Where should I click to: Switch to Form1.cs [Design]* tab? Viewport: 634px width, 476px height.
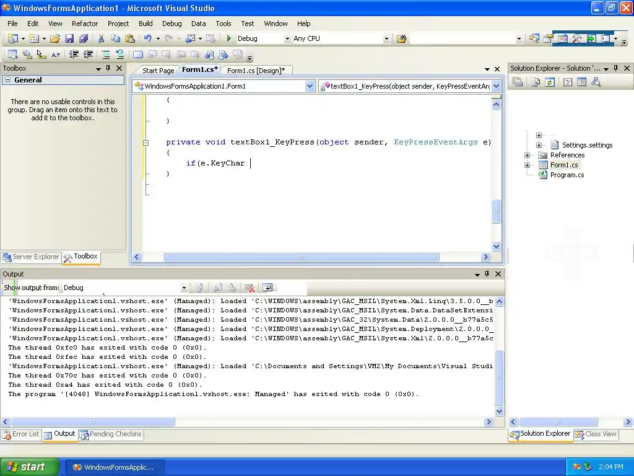point(256,71)
